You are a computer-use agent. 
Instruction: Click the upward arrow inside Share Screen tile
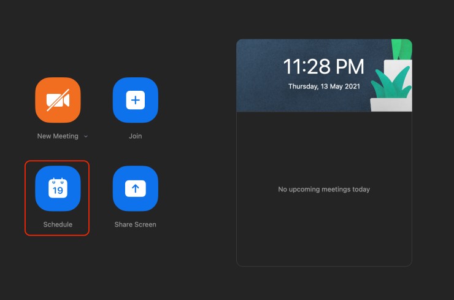pyautogui.click(x=135, y=188)
